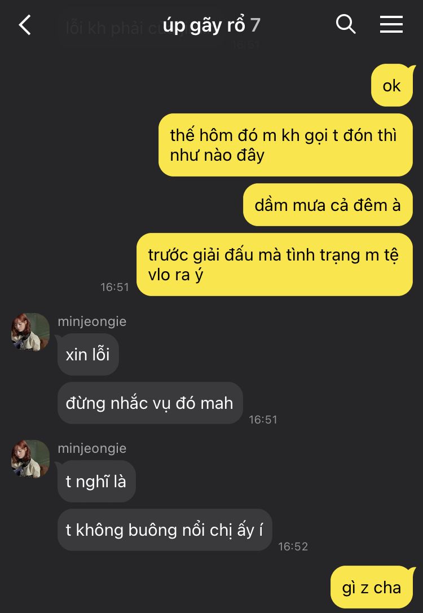
Task: Open search with the magnifier icon
Action: click(x=346, y=24)
